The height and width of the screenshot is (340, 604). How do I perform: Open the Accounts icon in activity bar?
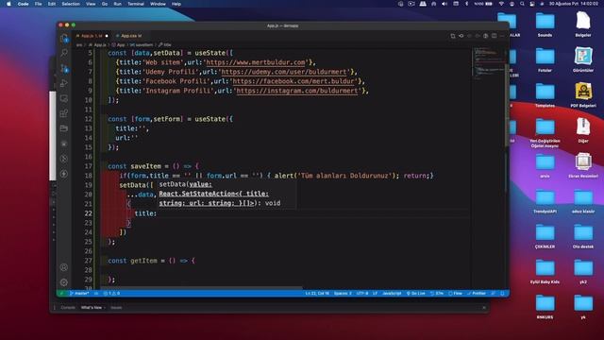pyautogui.click(x=64, y=267)
